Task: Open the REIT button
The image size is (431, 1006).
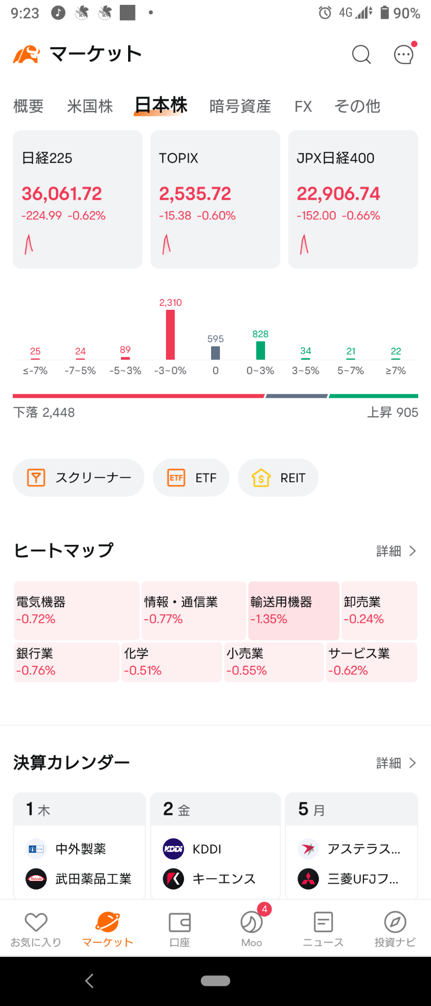Action: [278, 478]
